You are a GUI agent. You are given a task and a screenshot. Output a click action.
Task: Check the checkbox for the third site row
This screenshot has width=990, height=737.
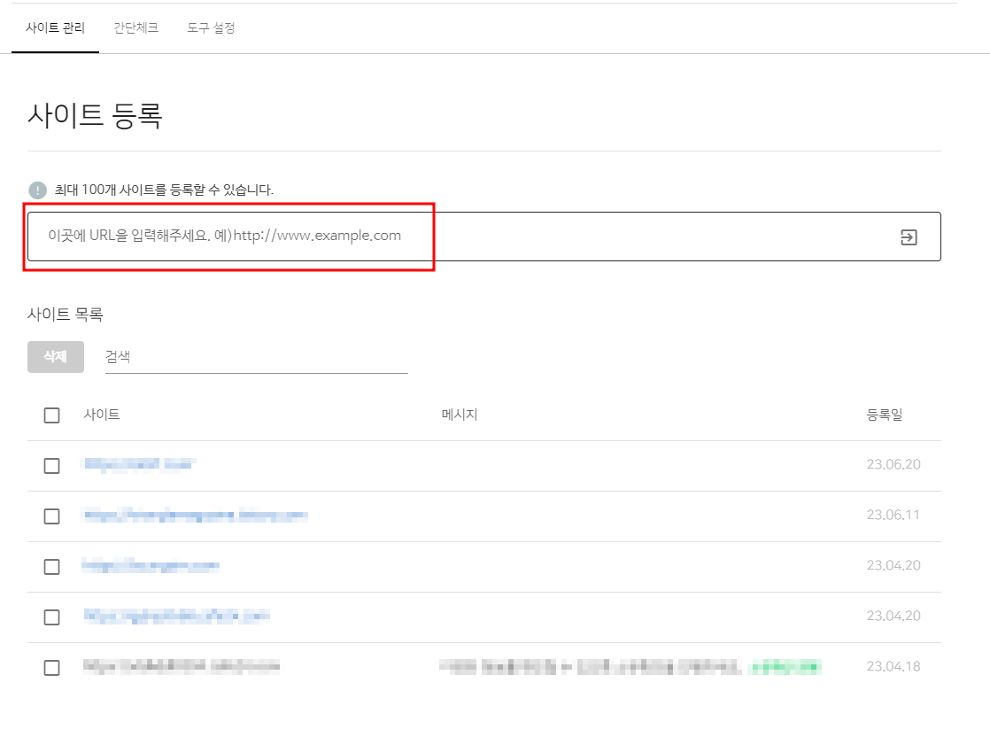[51, 566]
